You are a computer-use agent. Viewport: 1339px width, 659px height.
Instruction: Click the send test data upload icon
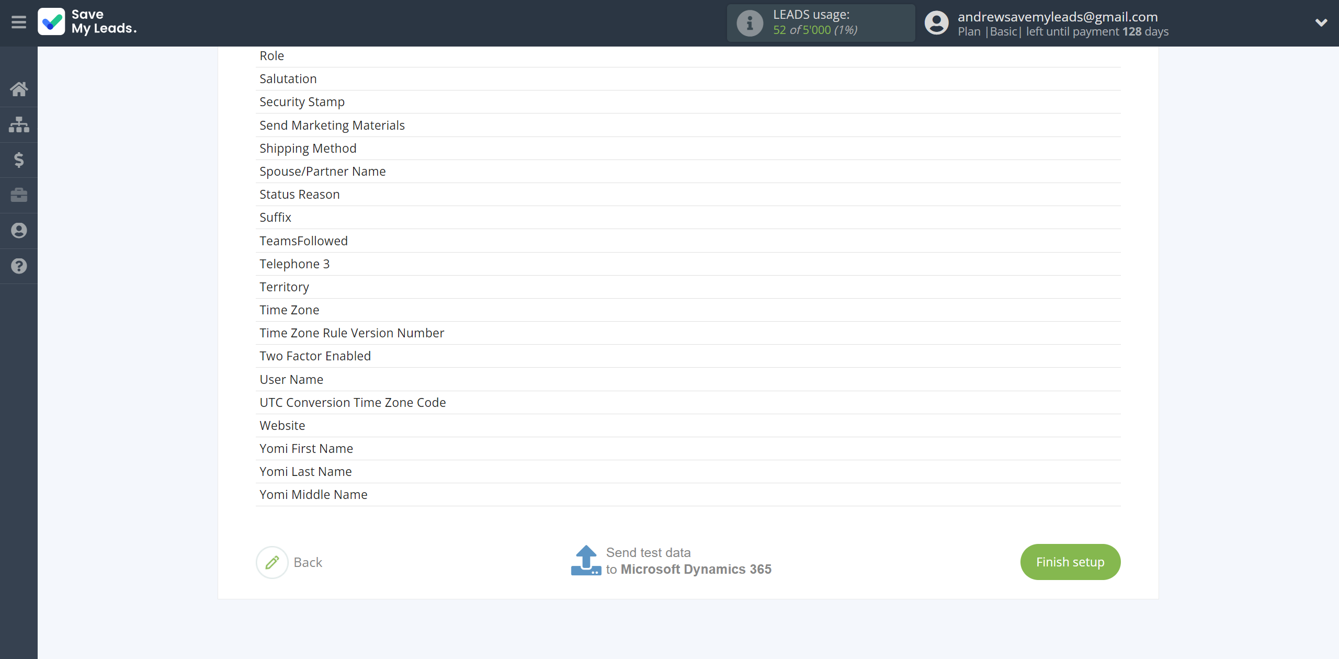[x=586, y=561]
